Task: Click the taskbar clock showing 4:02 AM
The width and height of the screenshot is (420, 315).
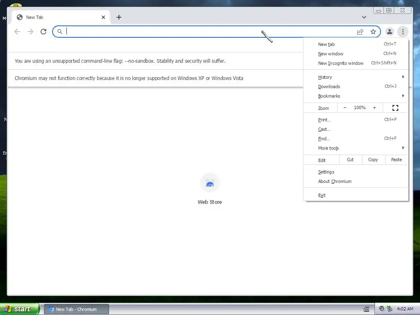Action: [405, 309]
